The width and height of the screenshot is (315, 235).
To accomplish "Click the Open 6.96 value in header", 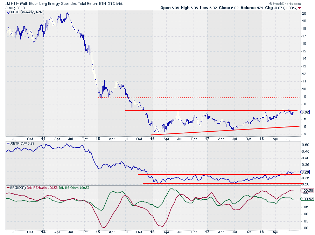I will click(x=169, y=8).
